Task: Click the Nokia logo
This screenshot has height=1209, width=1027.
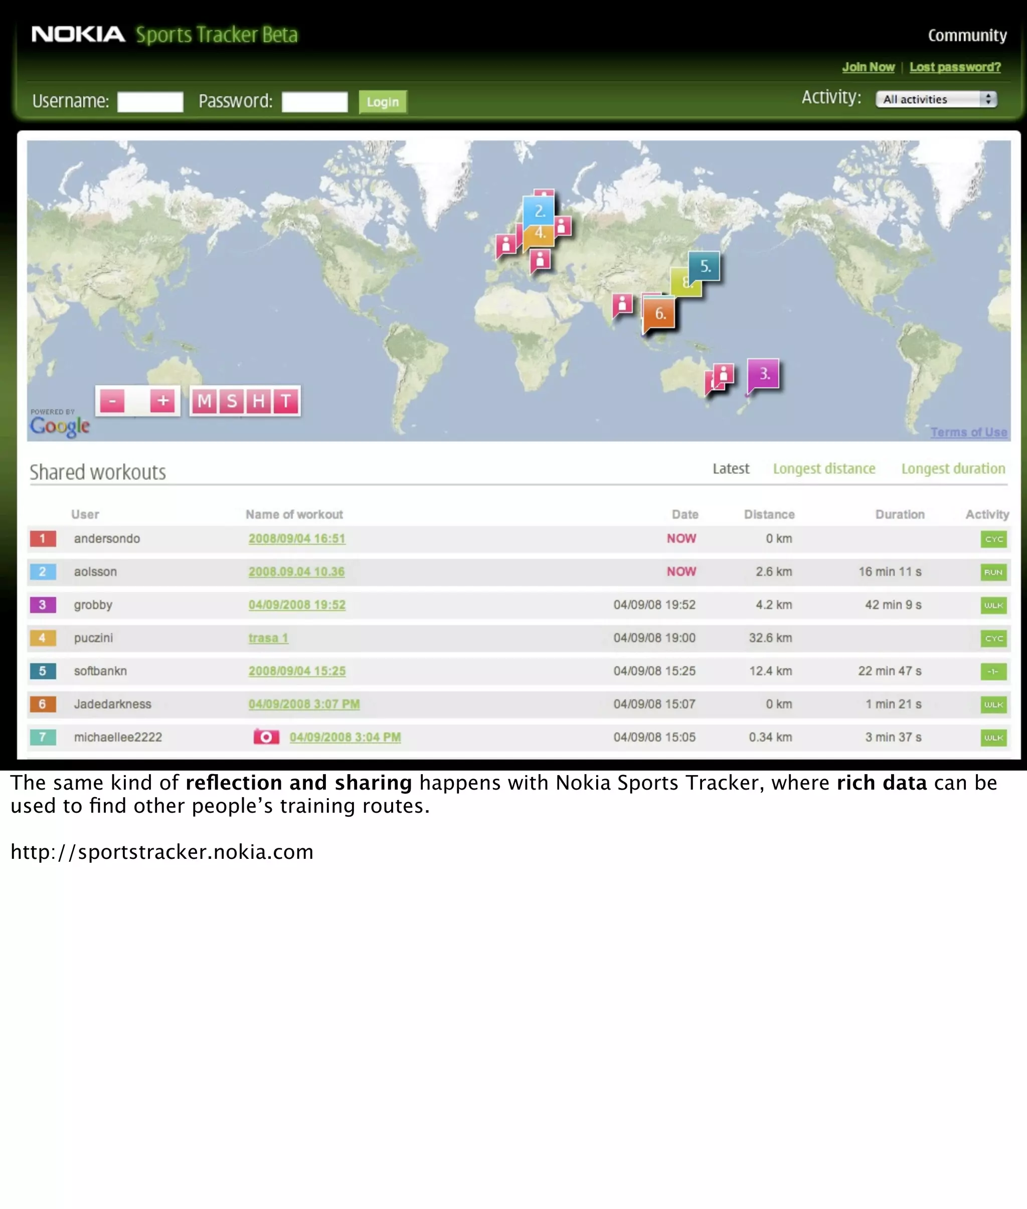Action: [78, 34]
